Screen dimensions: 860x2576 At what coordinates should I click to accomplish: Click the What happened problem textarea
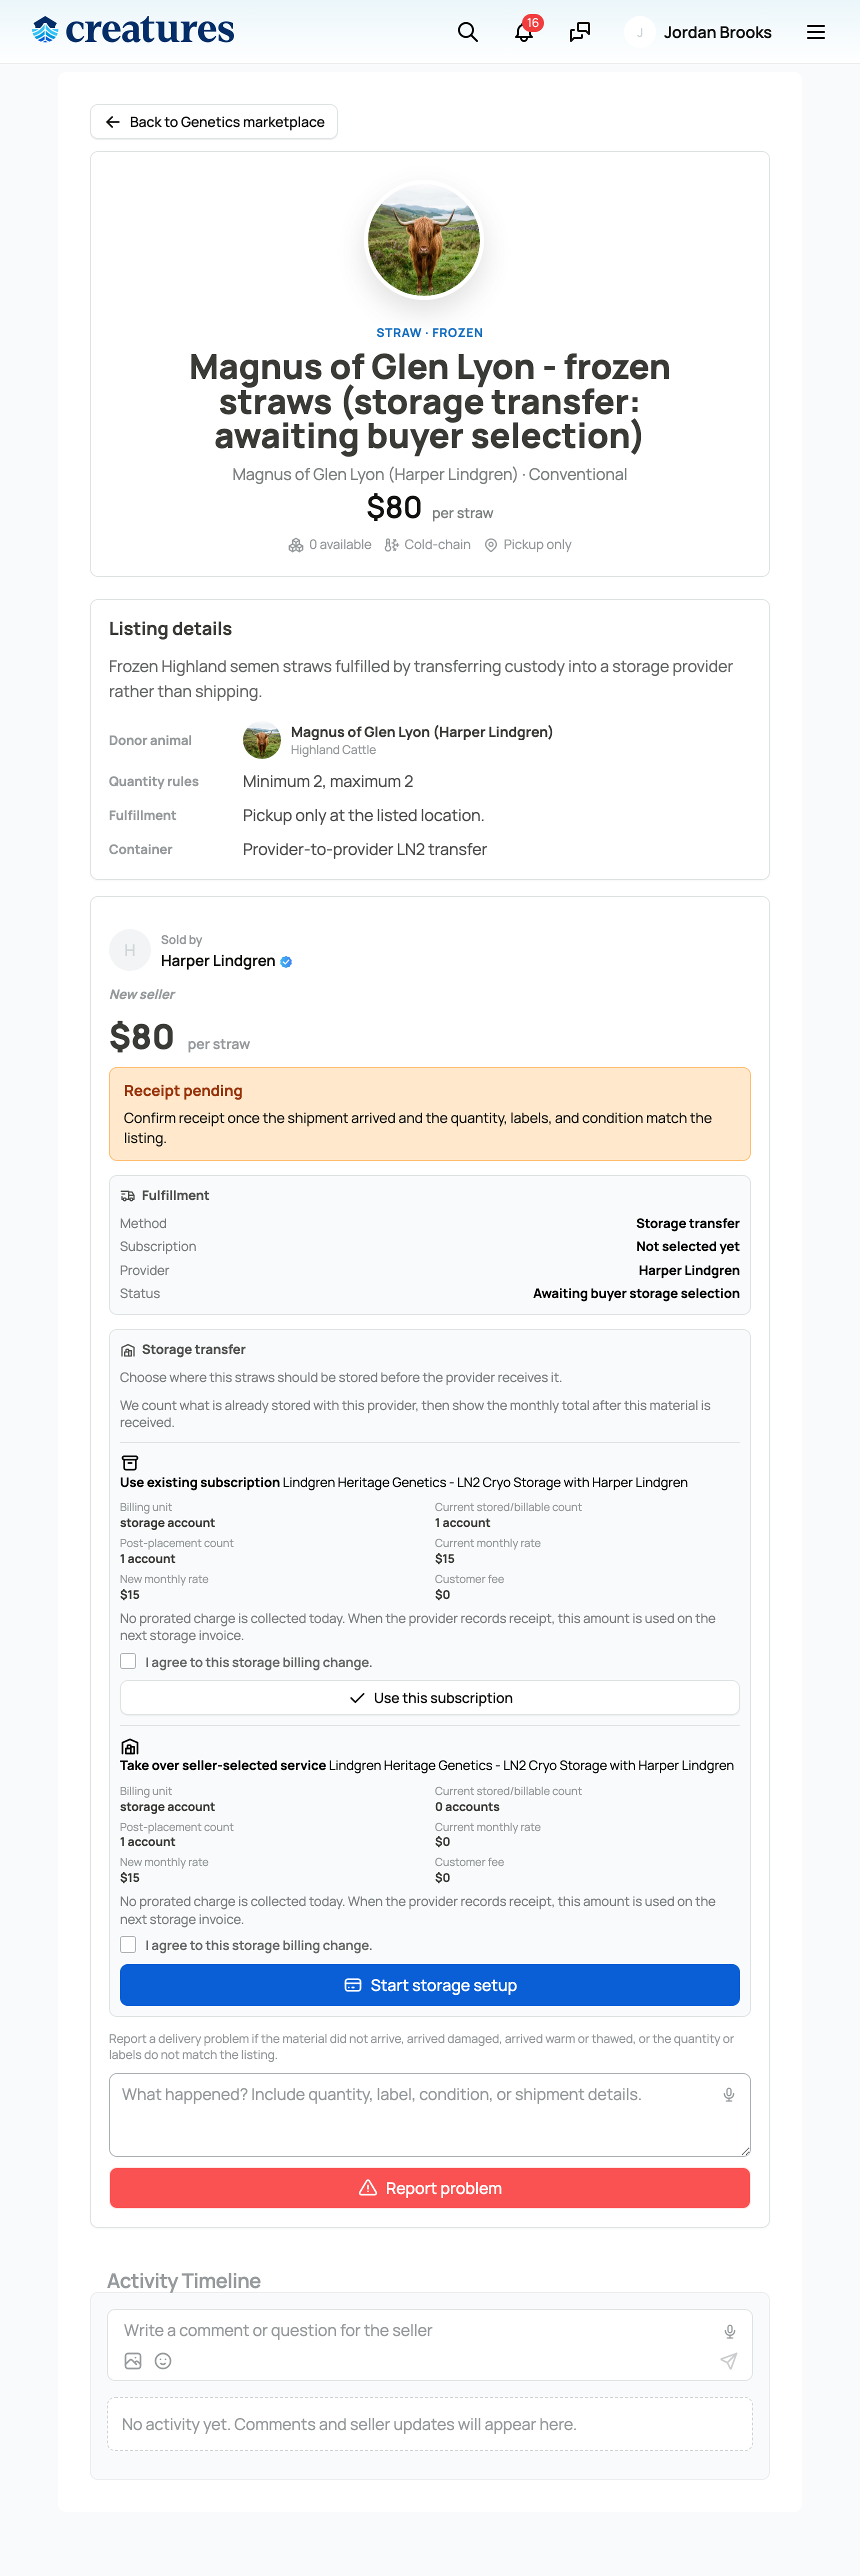point(430,2114)
